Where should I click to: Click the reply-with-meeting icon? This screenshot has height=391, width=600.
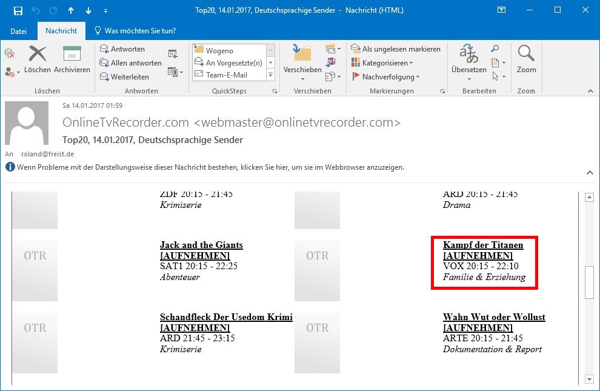click(173, 54)
